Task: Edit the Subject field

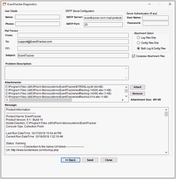Action: click(x=73, y=56)
